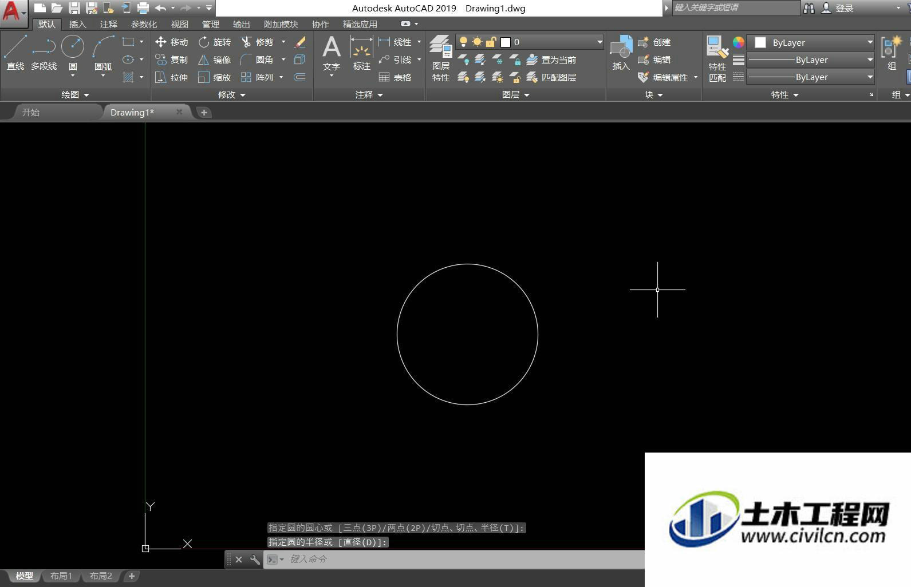The image size is (911, 587).
Task: Click the command line input field
Action: point(464,559)
